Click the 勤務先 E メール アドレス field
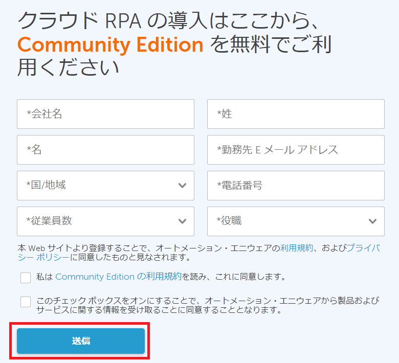This screenshot has width=399, height=363. click(x=296, y=150)
